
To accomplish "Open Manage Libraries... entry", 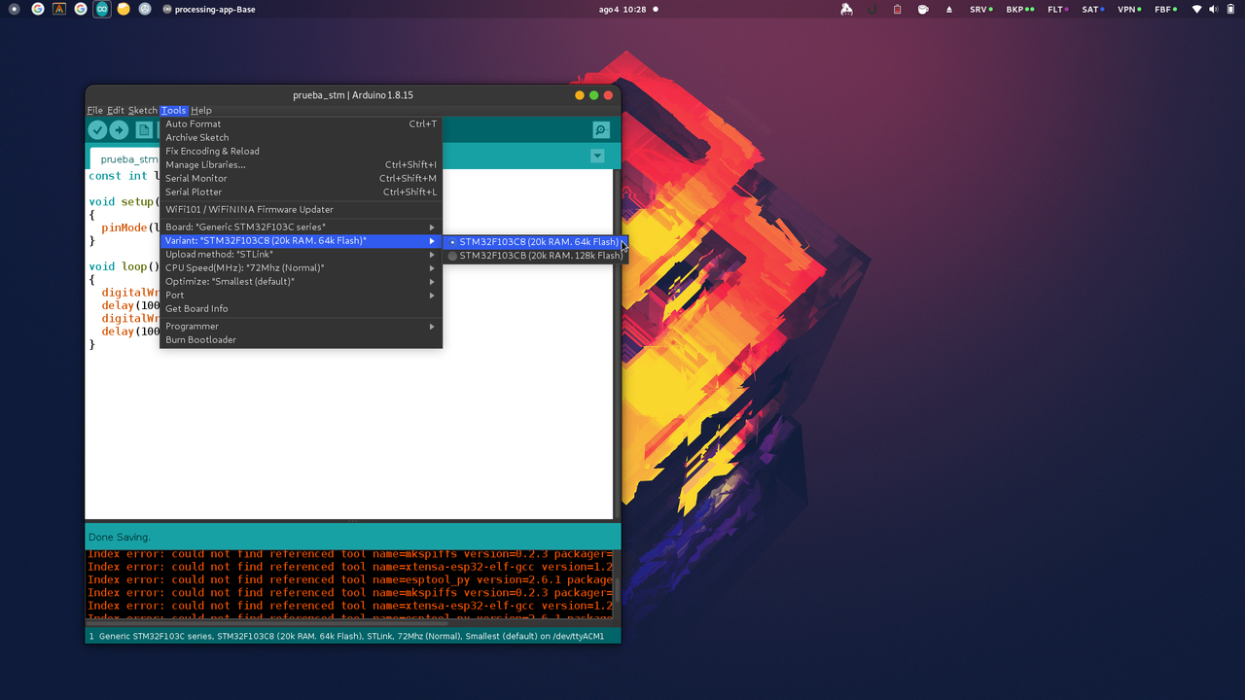I will pyautogui.click(x=301, y=164).
